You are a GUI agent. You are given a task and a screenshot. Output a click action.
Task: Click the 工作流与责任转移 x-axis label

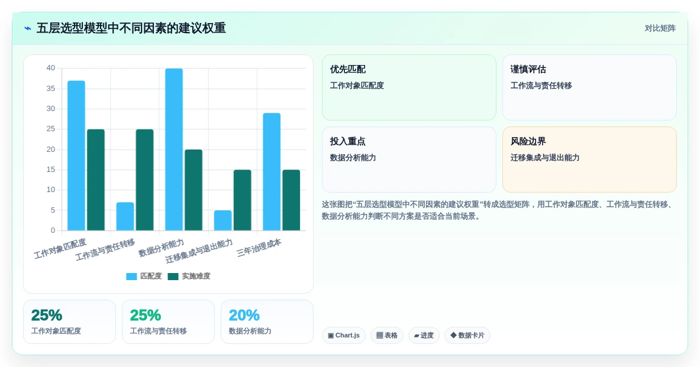coord(105,250)
